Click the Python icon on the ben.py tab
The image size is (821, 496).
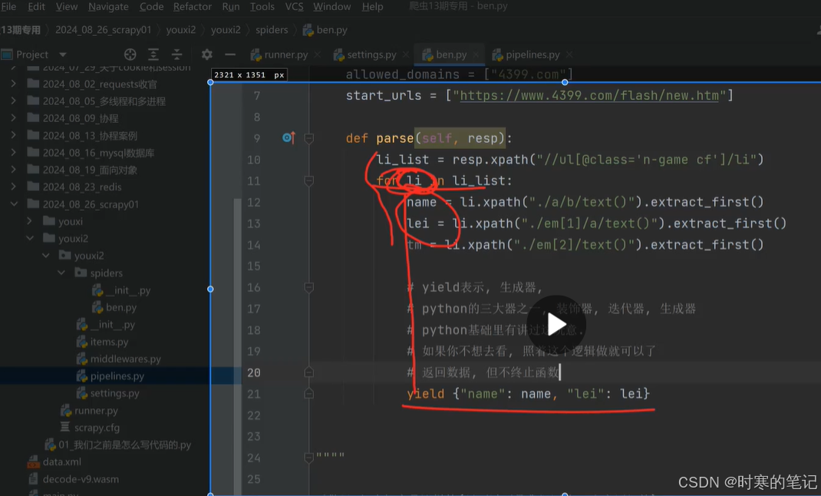[x=427, y=55]
